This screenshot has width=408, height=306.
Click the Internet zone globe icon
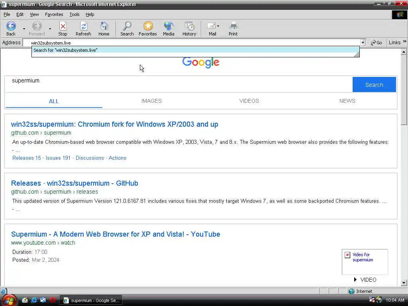pos(351,291)
